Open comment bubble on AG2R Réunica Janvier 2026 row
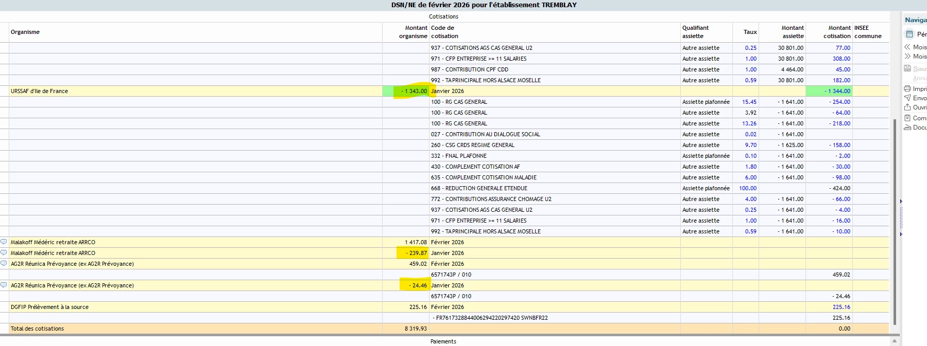927x346 pixels. [x=4, y=285]
